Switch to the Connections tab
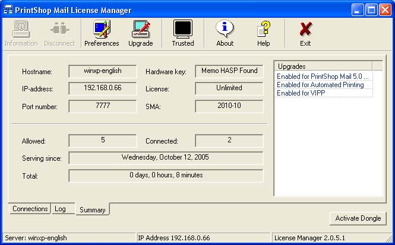This screenshot has width=395, height=245. click(x=30, y=209)
